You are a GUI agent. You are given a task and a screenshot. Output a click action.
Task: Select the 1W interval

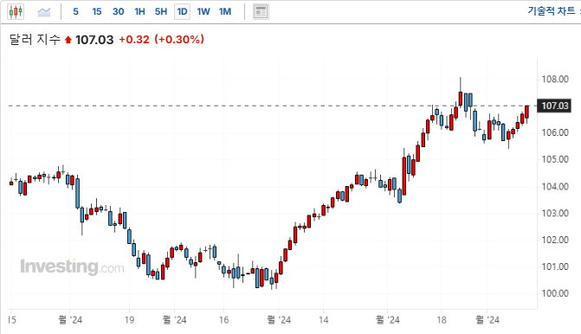[x=203, y=12]
